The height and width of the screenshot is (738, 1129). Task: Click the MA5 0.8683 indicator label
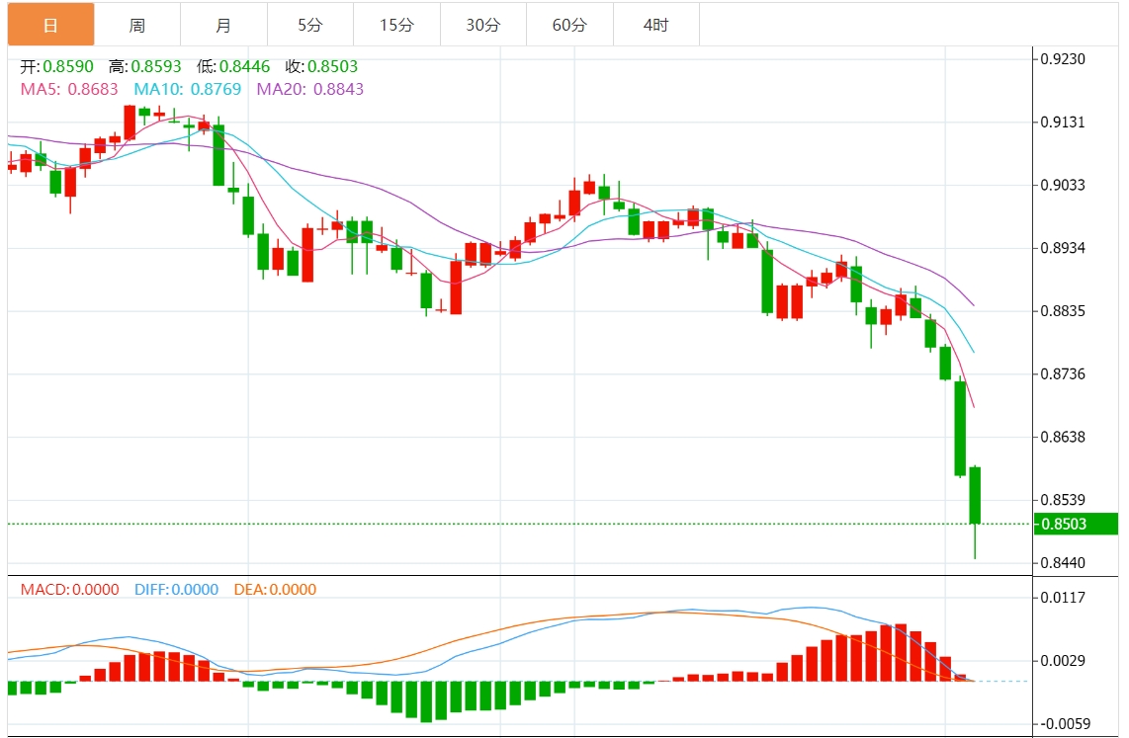[69, 89]
